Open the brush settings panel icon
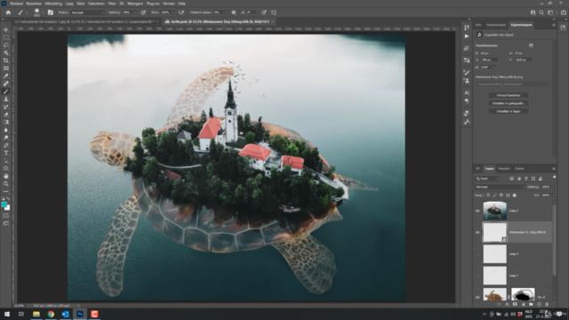The width and height of the screenshot is (569, 320). (x=51, y=12)
